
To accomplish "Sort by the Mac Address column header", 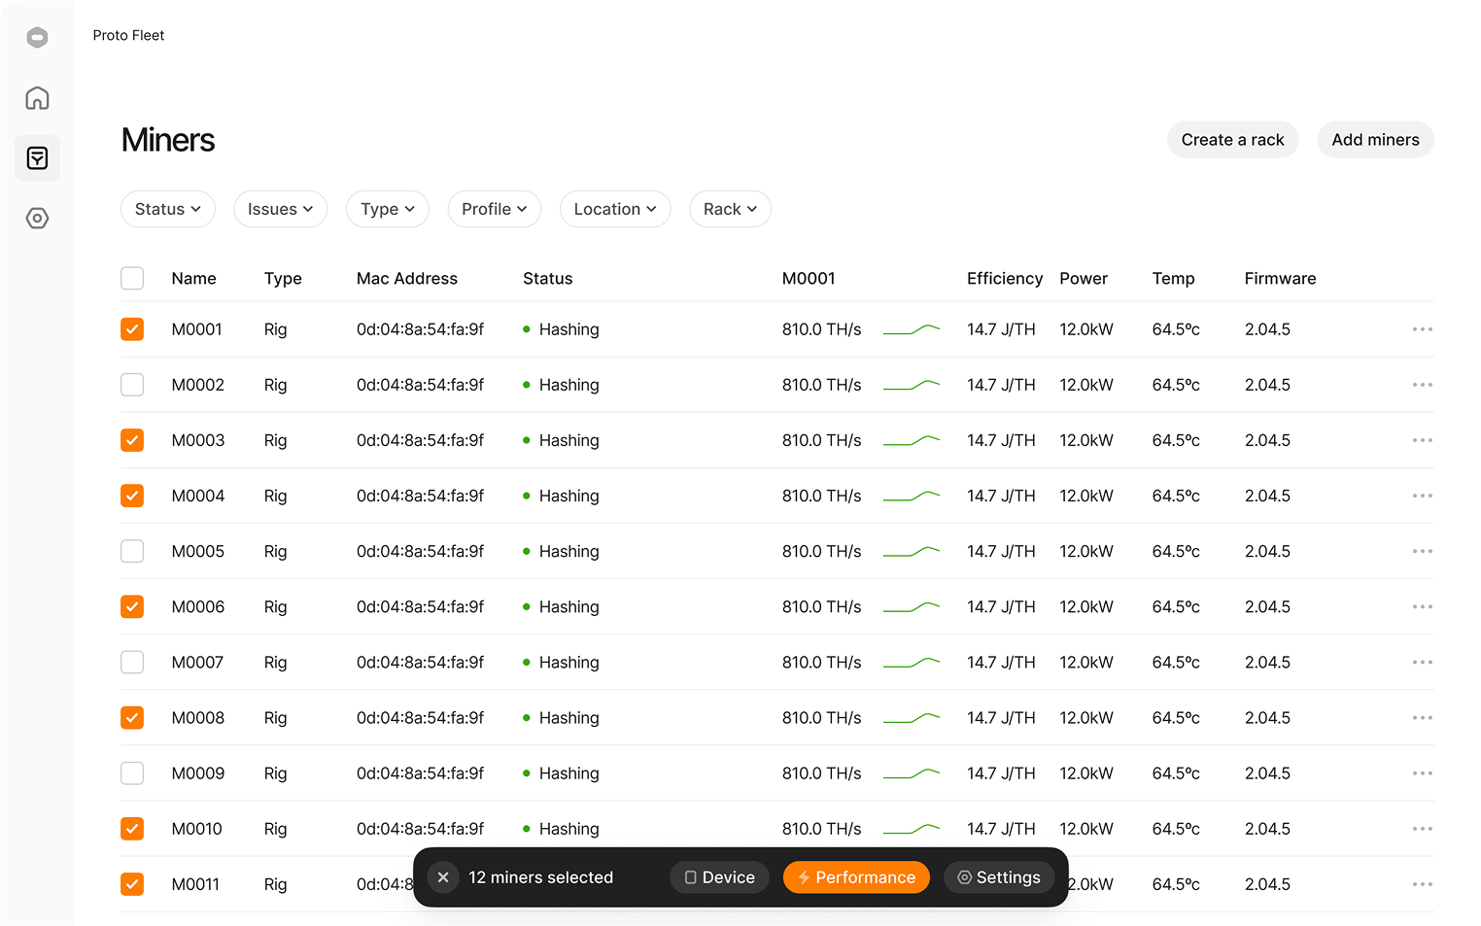I will pos(407,279).
